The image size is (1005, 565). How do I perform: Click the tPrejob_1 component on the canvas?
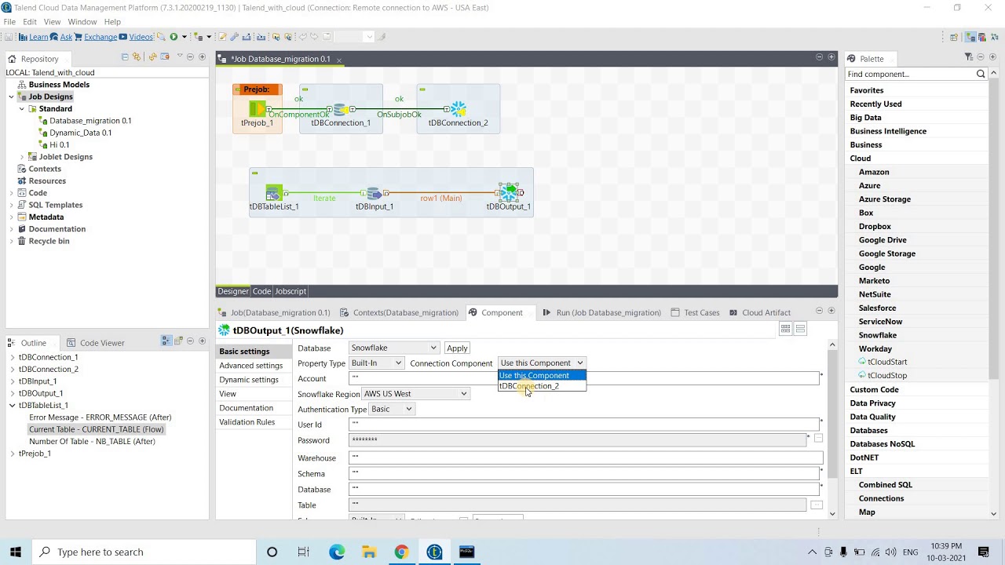pyautogui.click(x=257, y=109)
